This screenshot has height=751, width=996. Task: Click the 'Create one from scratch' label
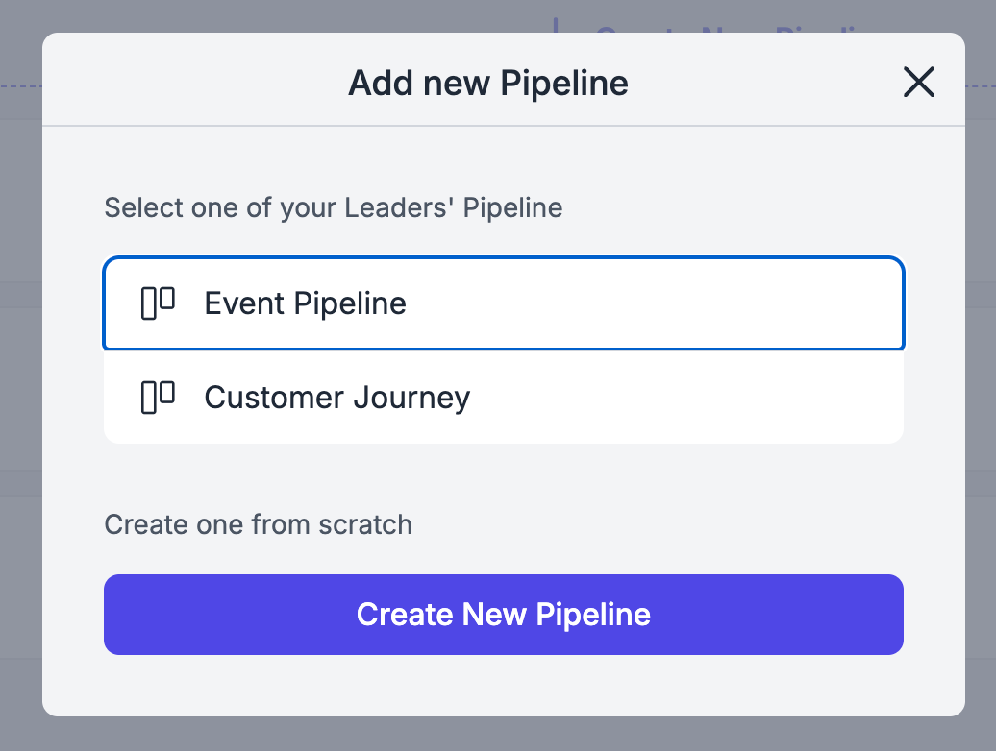(x=258, y=524)
